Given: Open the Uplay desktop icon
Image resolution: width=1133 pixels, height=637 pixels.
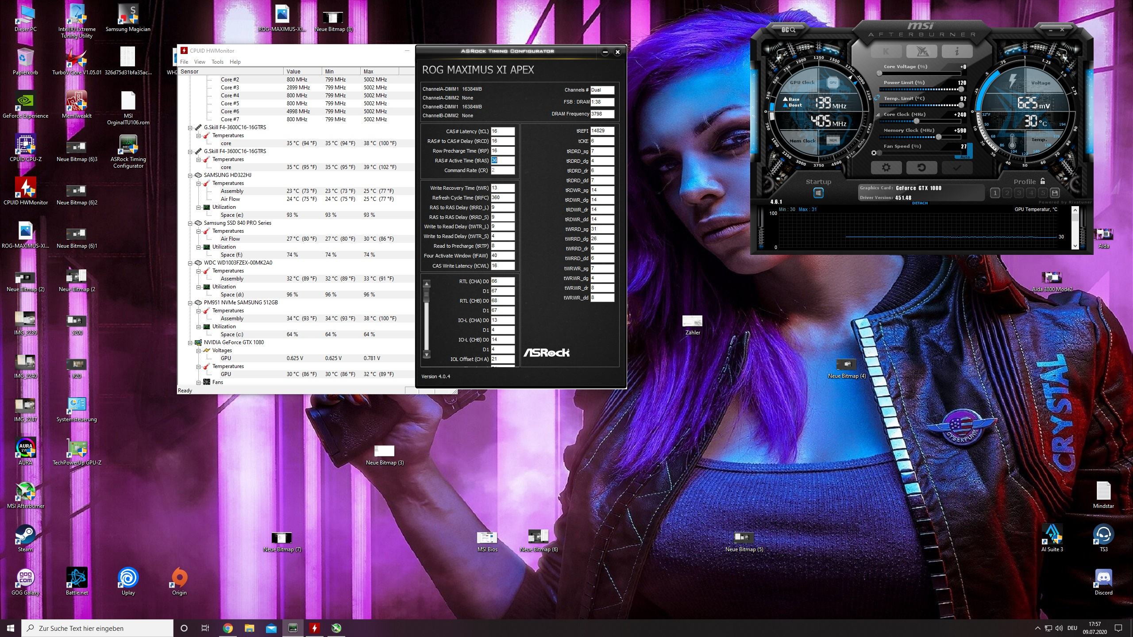Looking at the screenshot, I should point(128,582).
